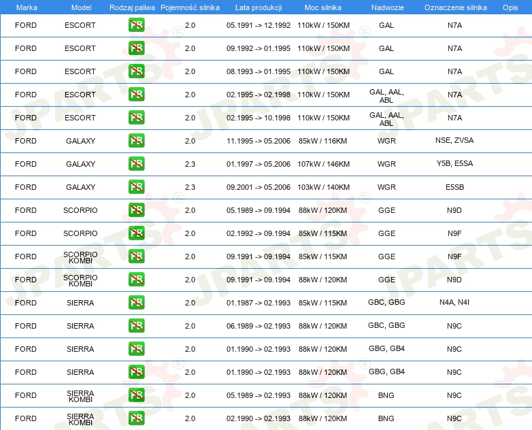Click the 2.3 capacity in Y5B, E5SA row
The image size is (532, 430).
(x=190, y=163)
